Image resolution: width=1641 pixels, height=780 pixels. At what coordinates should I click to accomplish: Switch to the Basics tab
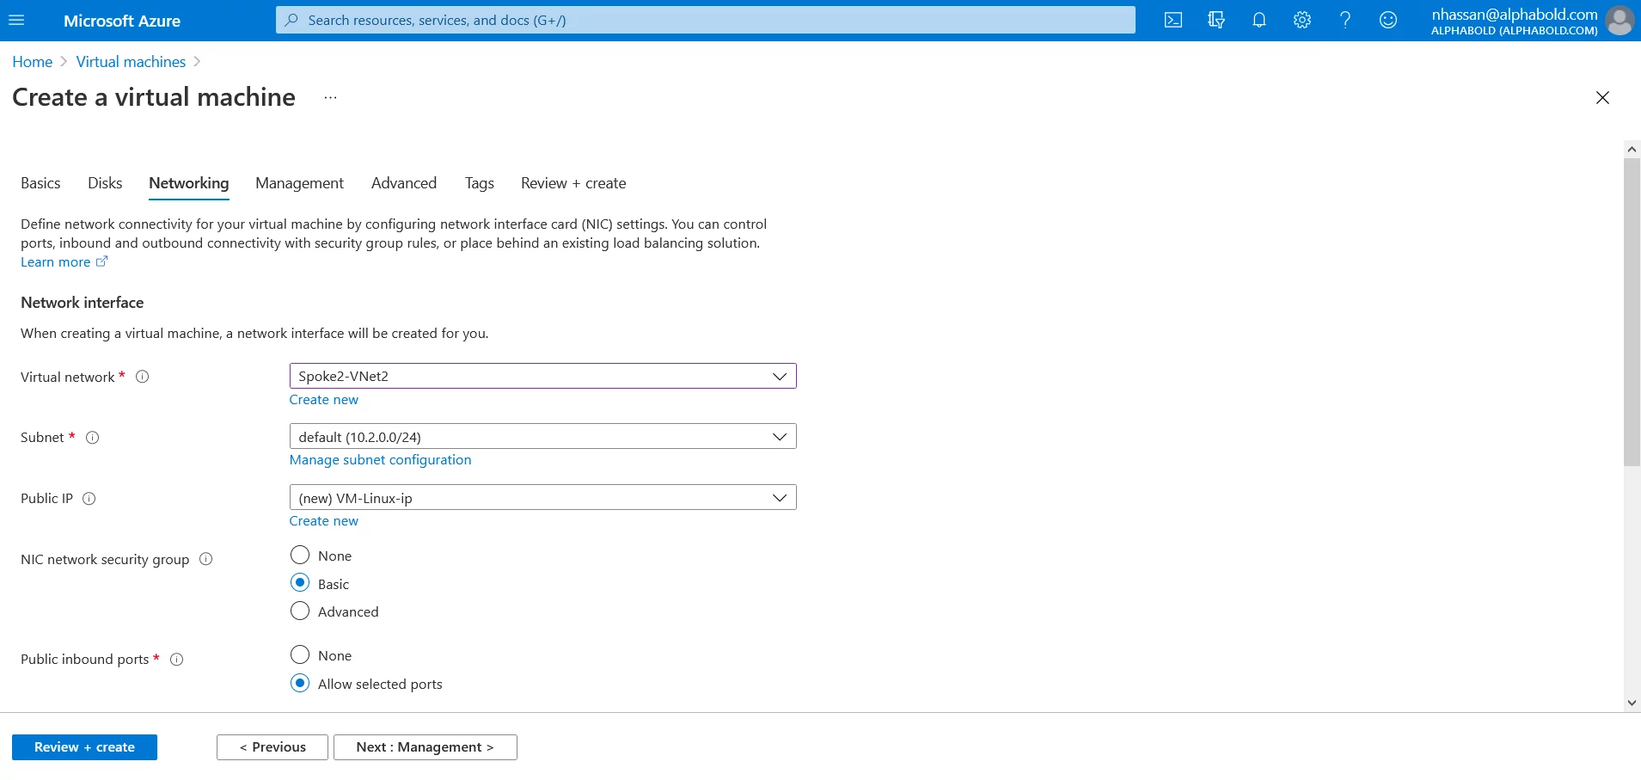point(40,183)
